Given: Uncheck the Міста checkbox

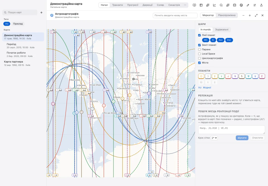Looking at the screenshot, I should click(199, 63).
